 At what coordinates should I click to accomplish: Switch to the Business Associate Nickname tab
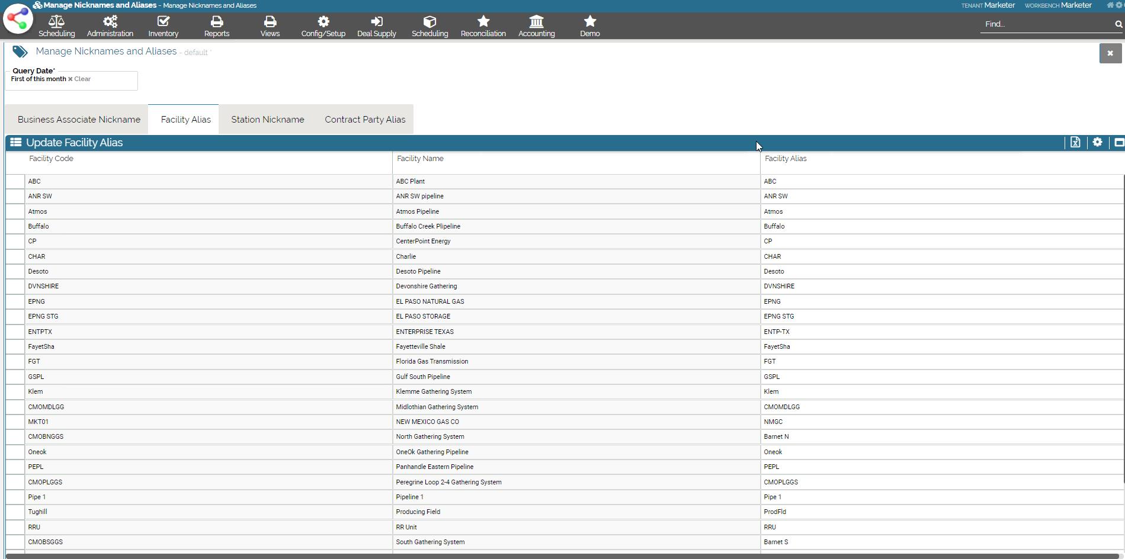coord(79,120)
